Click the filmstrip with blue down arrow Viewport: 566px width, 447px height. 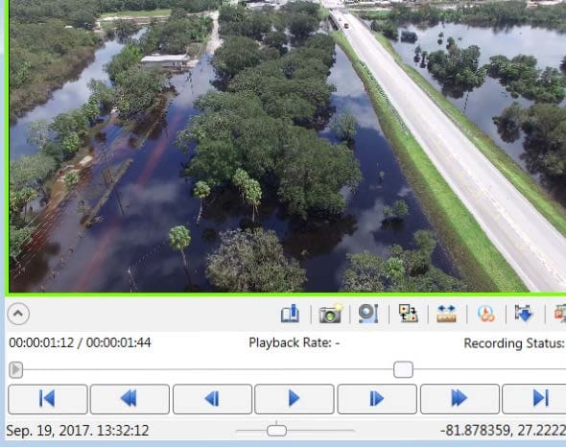pos(524,314)
